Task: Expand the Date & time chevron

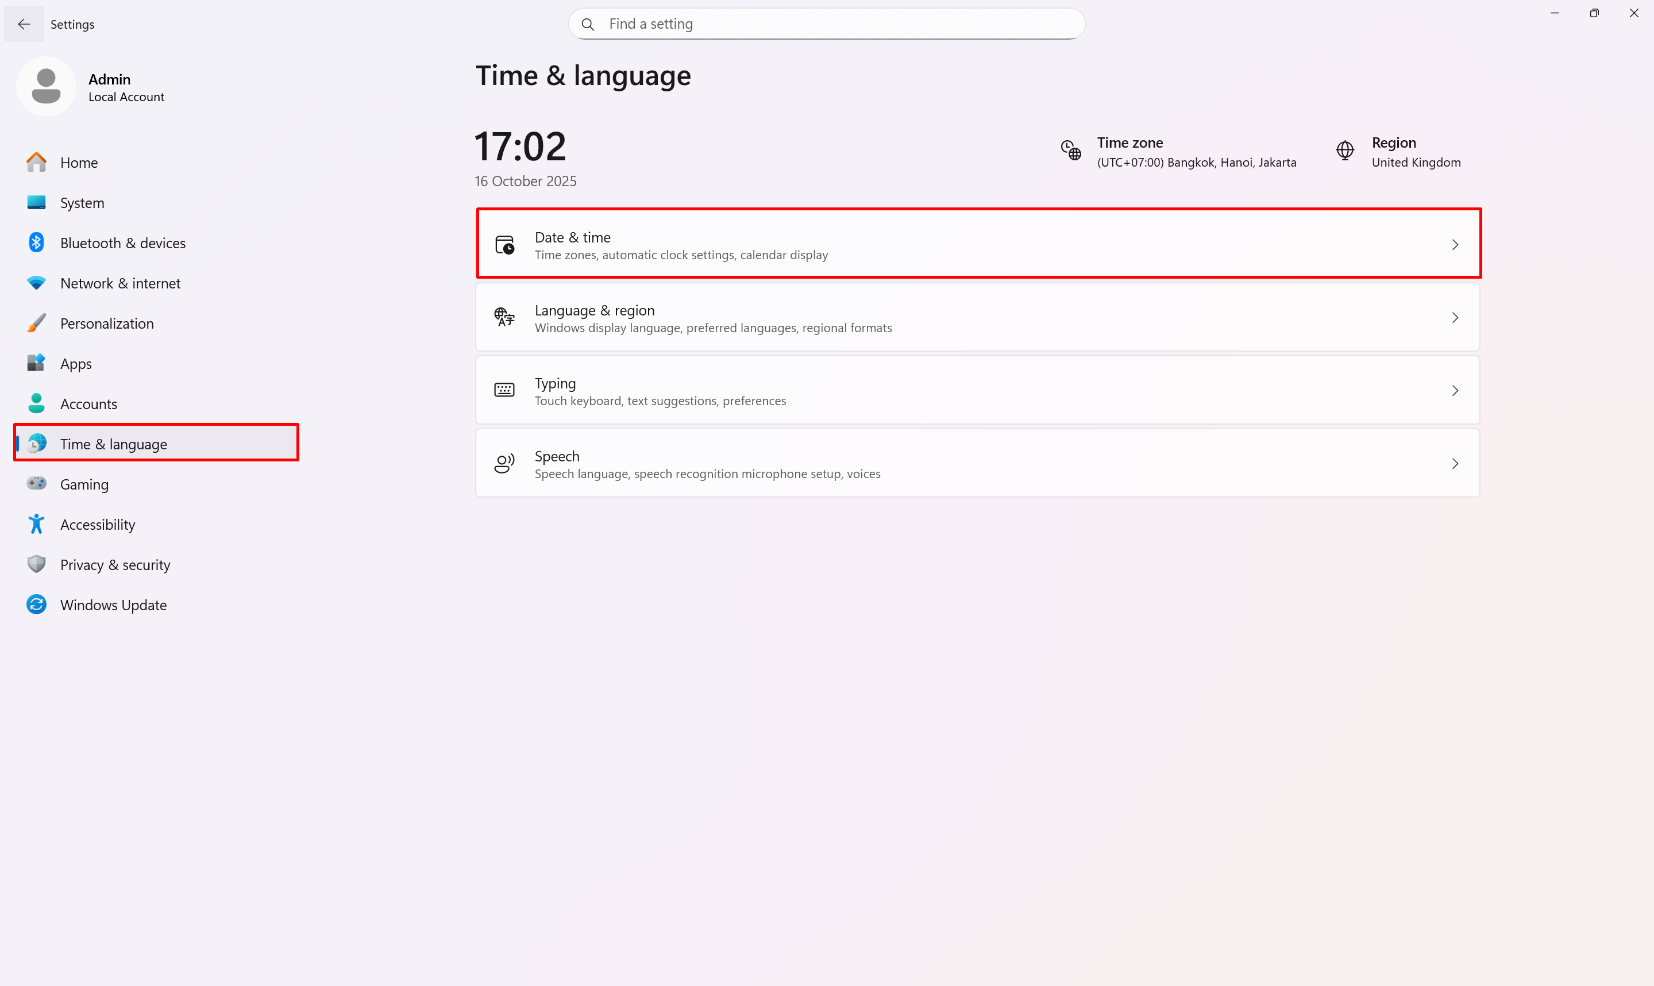Action: pos(1455,245)
